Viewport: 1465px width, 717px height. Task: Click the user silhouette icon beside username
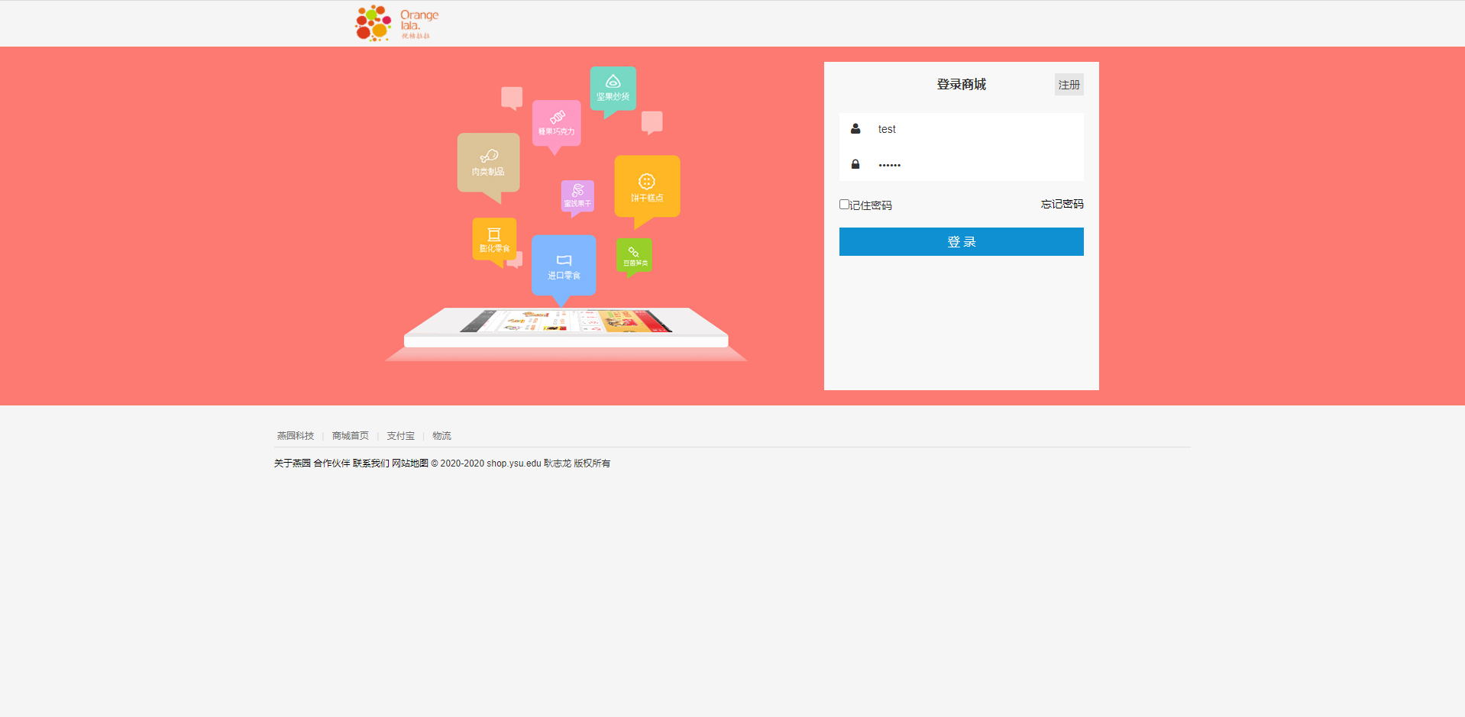855,129
